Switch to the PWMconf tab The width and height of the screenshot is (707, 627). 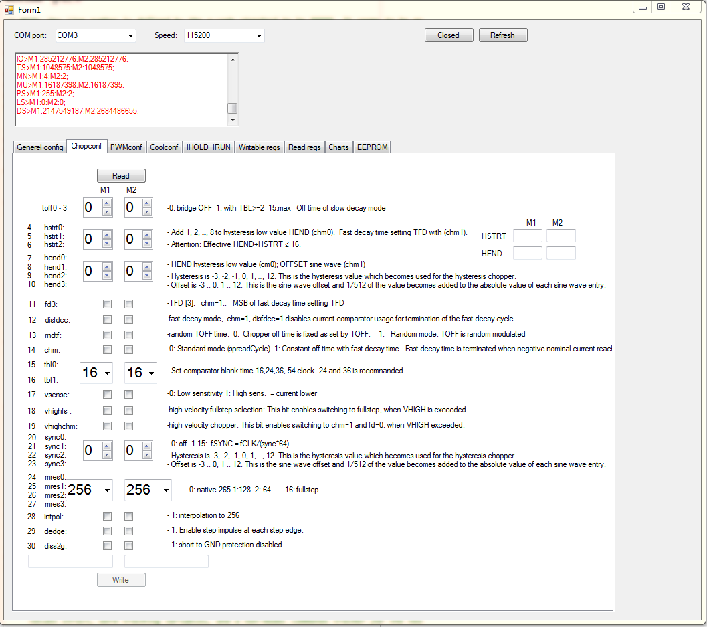126,147
